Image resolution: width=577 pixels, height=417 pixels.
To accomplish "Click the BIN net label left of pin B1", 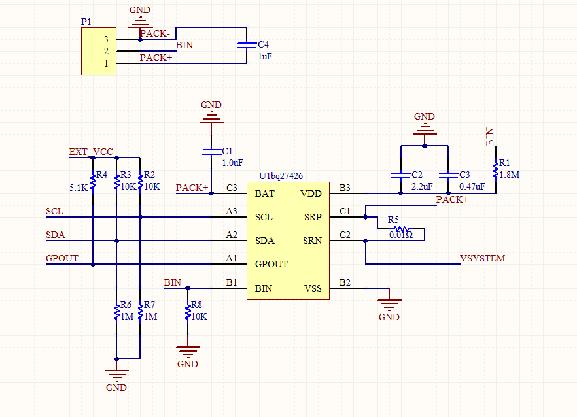I will tap(173, 282).
